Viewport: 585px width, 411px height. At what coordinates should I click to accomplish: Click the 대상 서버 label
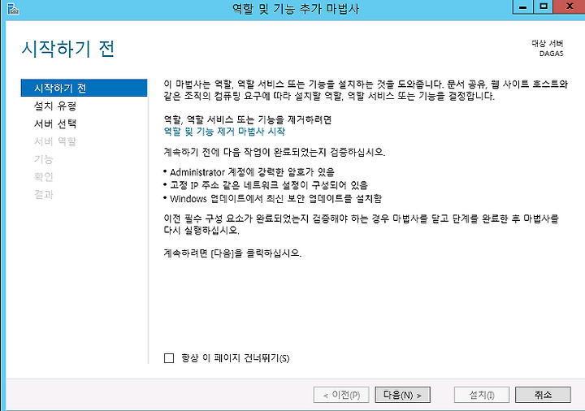click(548, 43)
